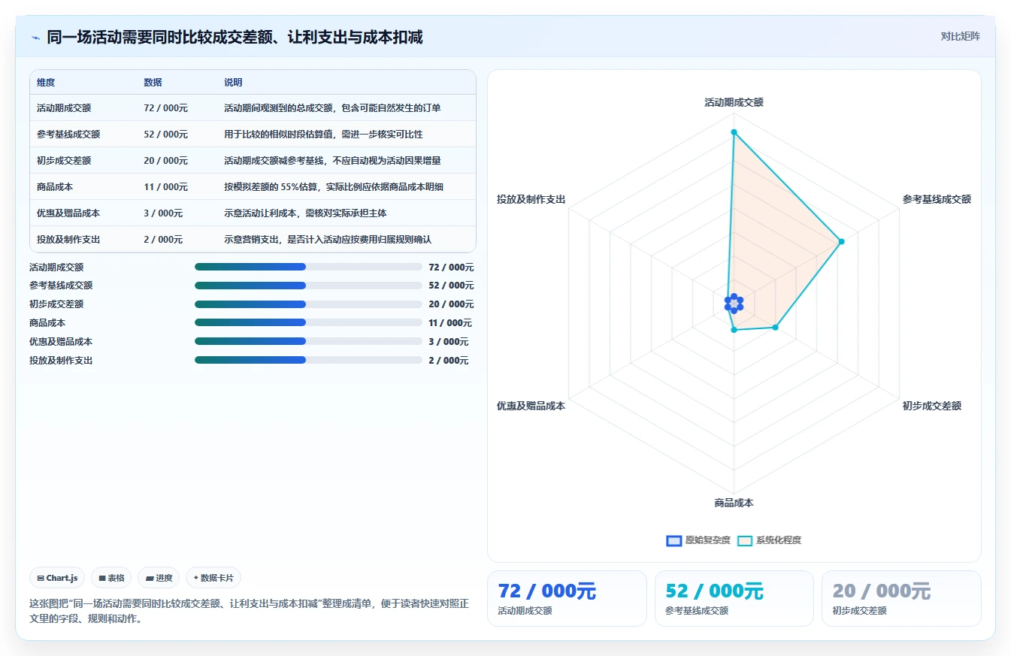Screen dimensions: 1011x656
Task: Click the 11 / 000元 table cell
Action: pyautogui.click(x=166, y=187)
